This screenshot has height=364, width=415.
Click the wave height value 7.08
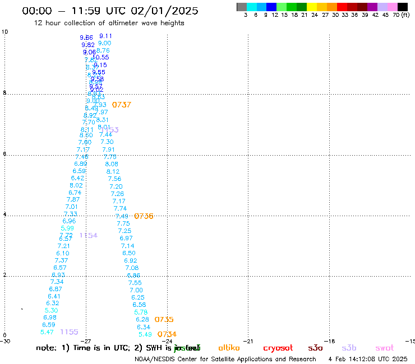132,268
